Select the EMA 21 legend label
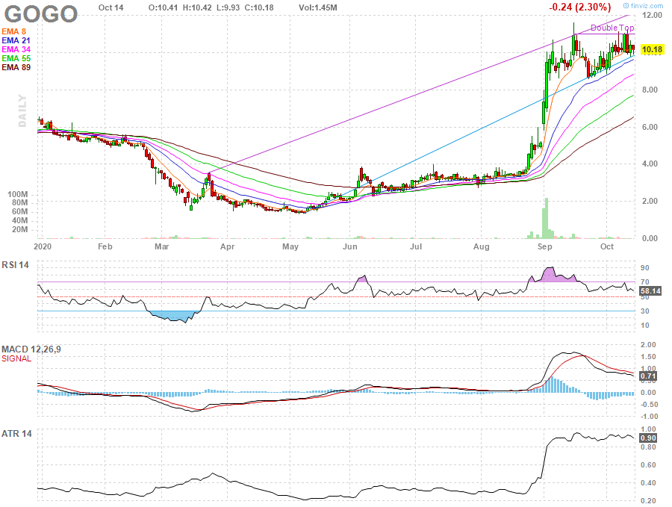 pyautogui.click(x=16, y=40)
